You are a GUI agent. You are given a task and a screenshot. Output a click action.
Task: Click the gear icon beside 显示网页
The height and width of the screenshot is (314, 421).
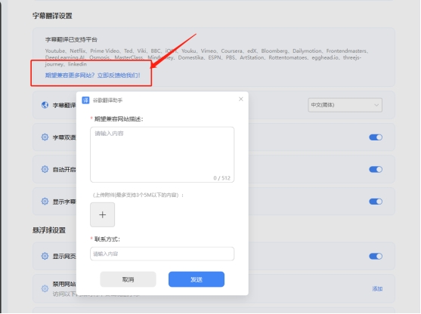45,256
